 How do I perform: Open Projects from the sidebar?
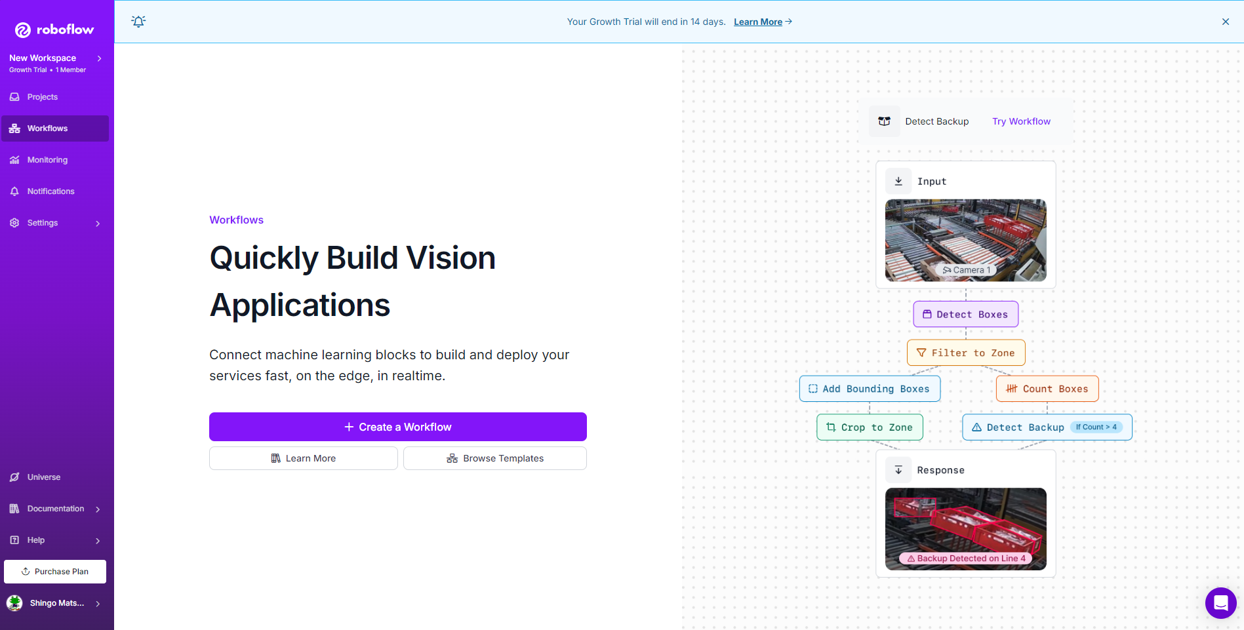(55, 97)
